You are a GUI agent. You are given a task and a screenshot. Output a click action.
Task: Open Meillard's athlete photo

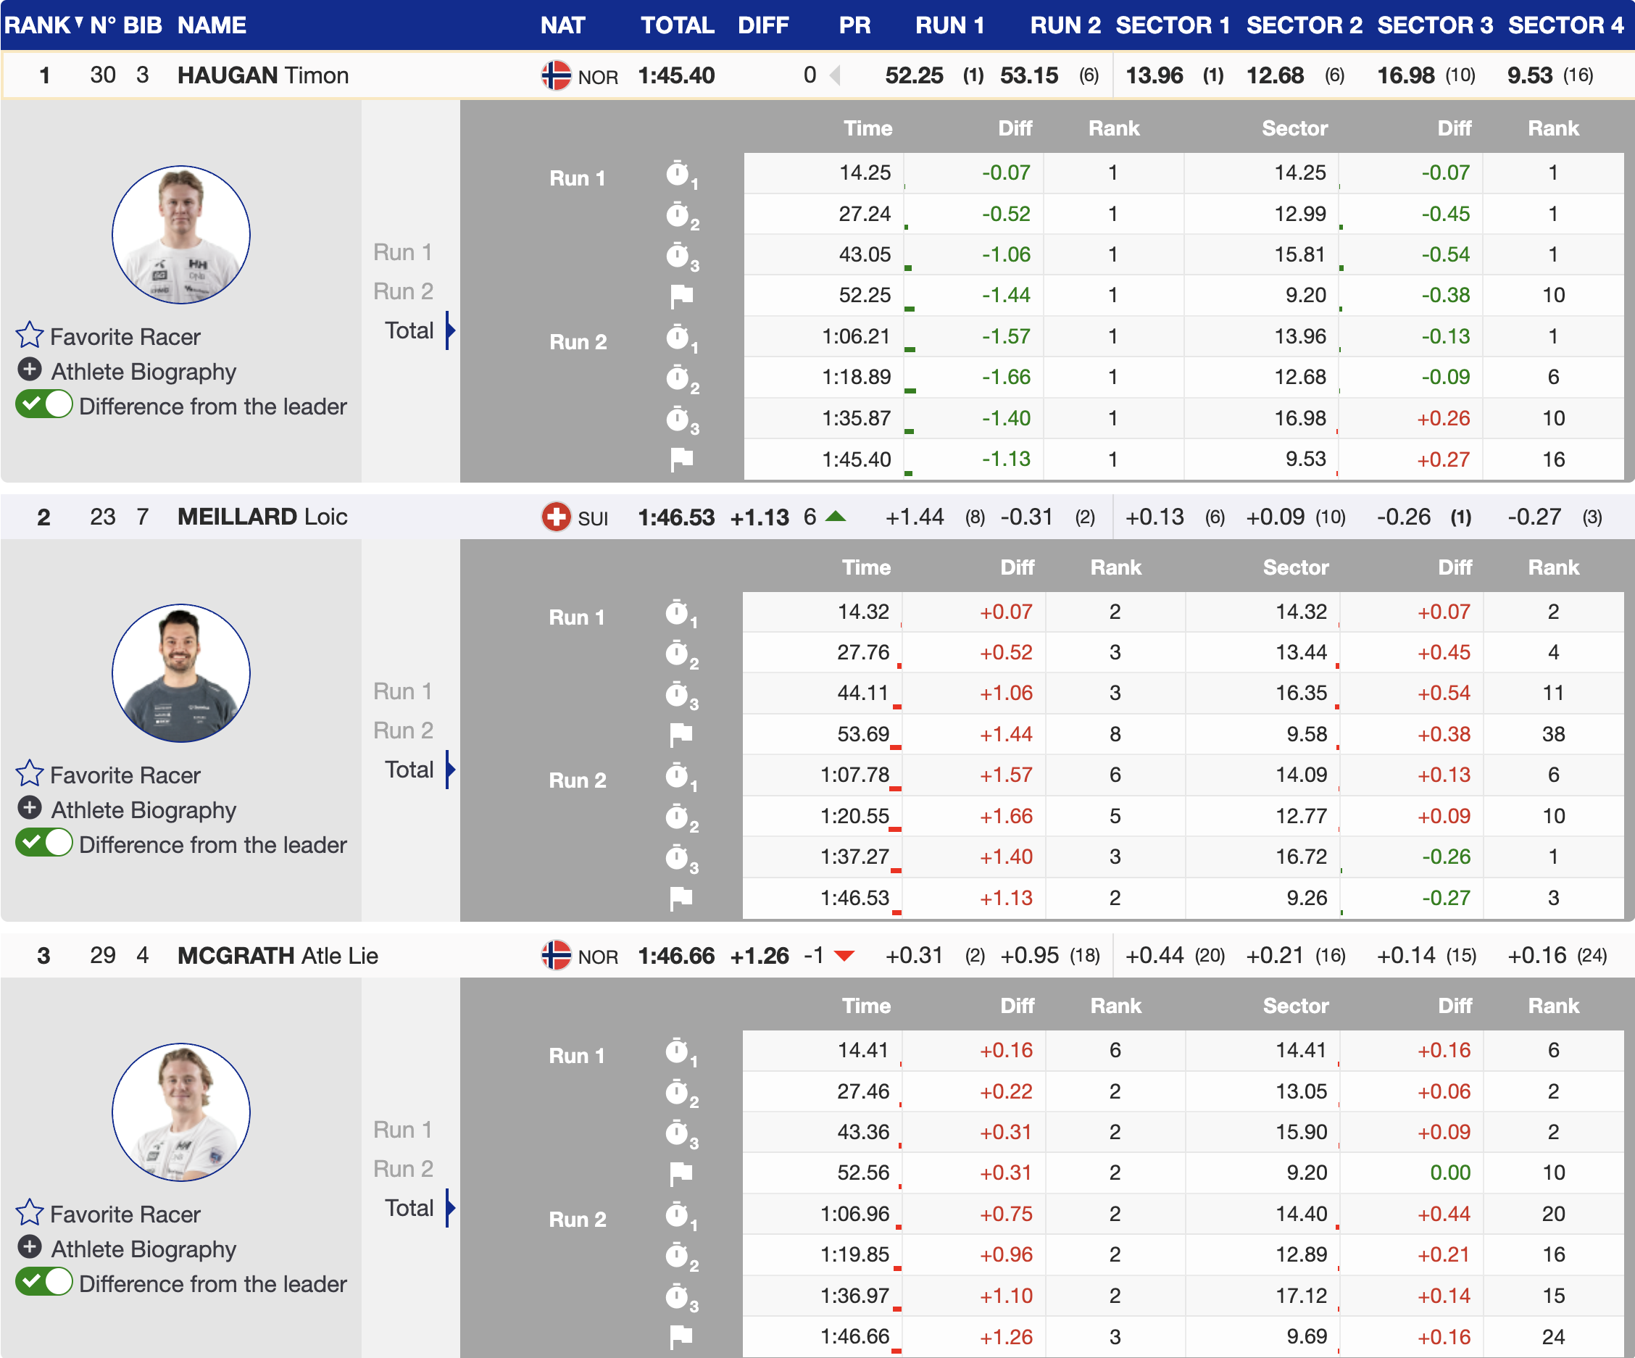(180, 672)
